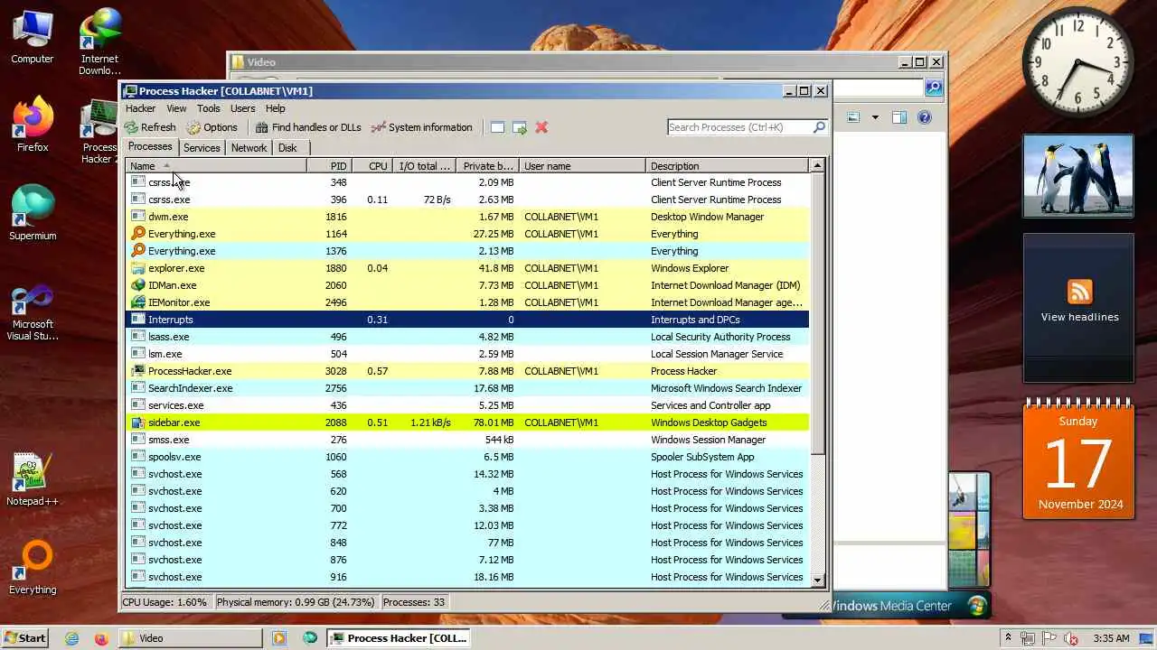
Task: Select the smss.exe process
Action: pos(467,440)
